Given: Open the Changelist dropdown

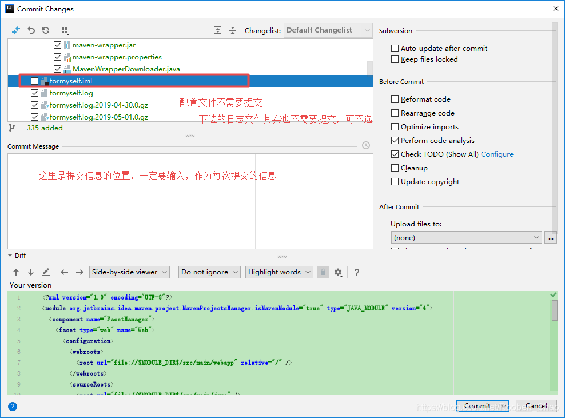Looking at the screenshot, I should (x=328, y=30).
